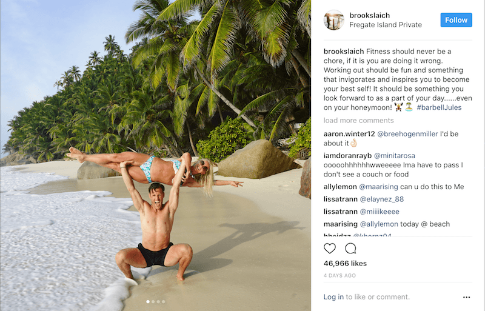Open the #barbellJules hashtag
The width and height of the screenshot is (485, 311).
pos(439,107)
